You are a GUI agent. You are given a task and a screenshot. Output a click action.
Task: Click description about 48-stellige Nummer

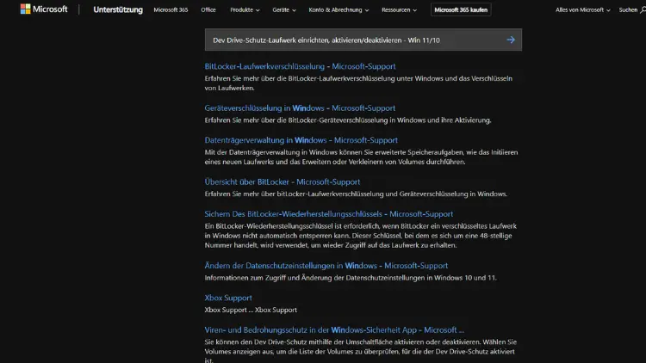point(361,236)
